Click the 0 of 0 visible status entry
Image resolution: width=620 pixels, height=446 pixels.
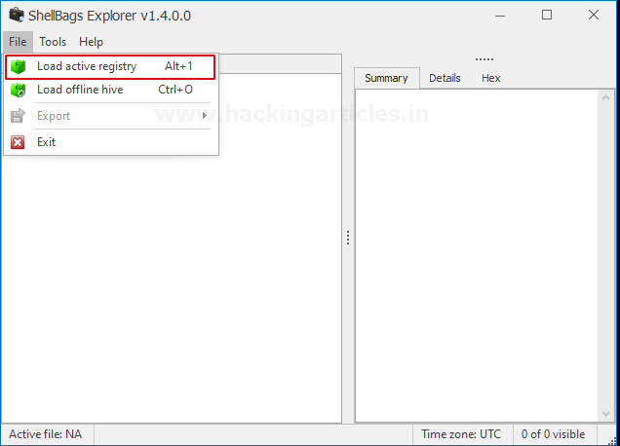[553, 434]
